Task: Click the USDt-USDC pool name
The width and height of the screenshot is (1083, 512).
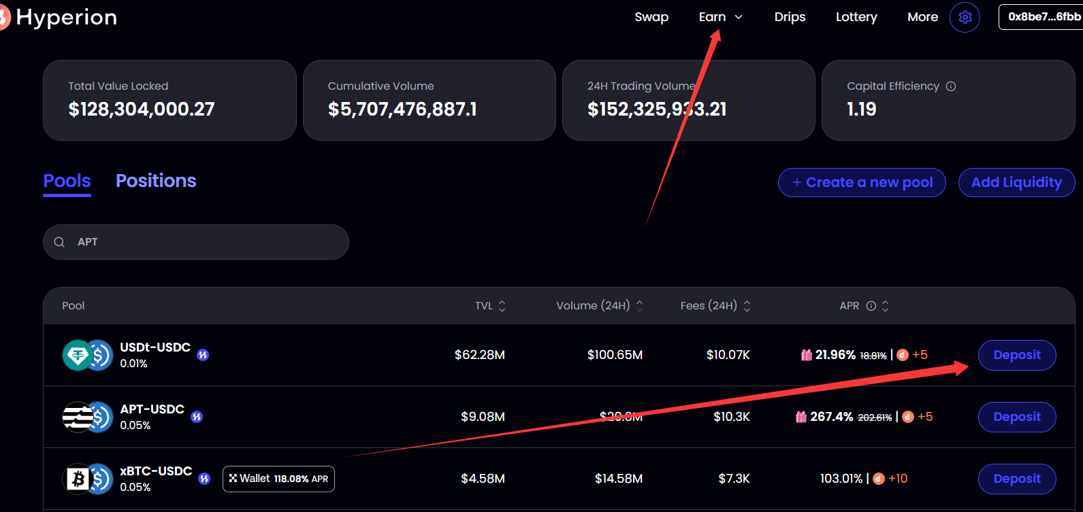Action: coord(155,347)
